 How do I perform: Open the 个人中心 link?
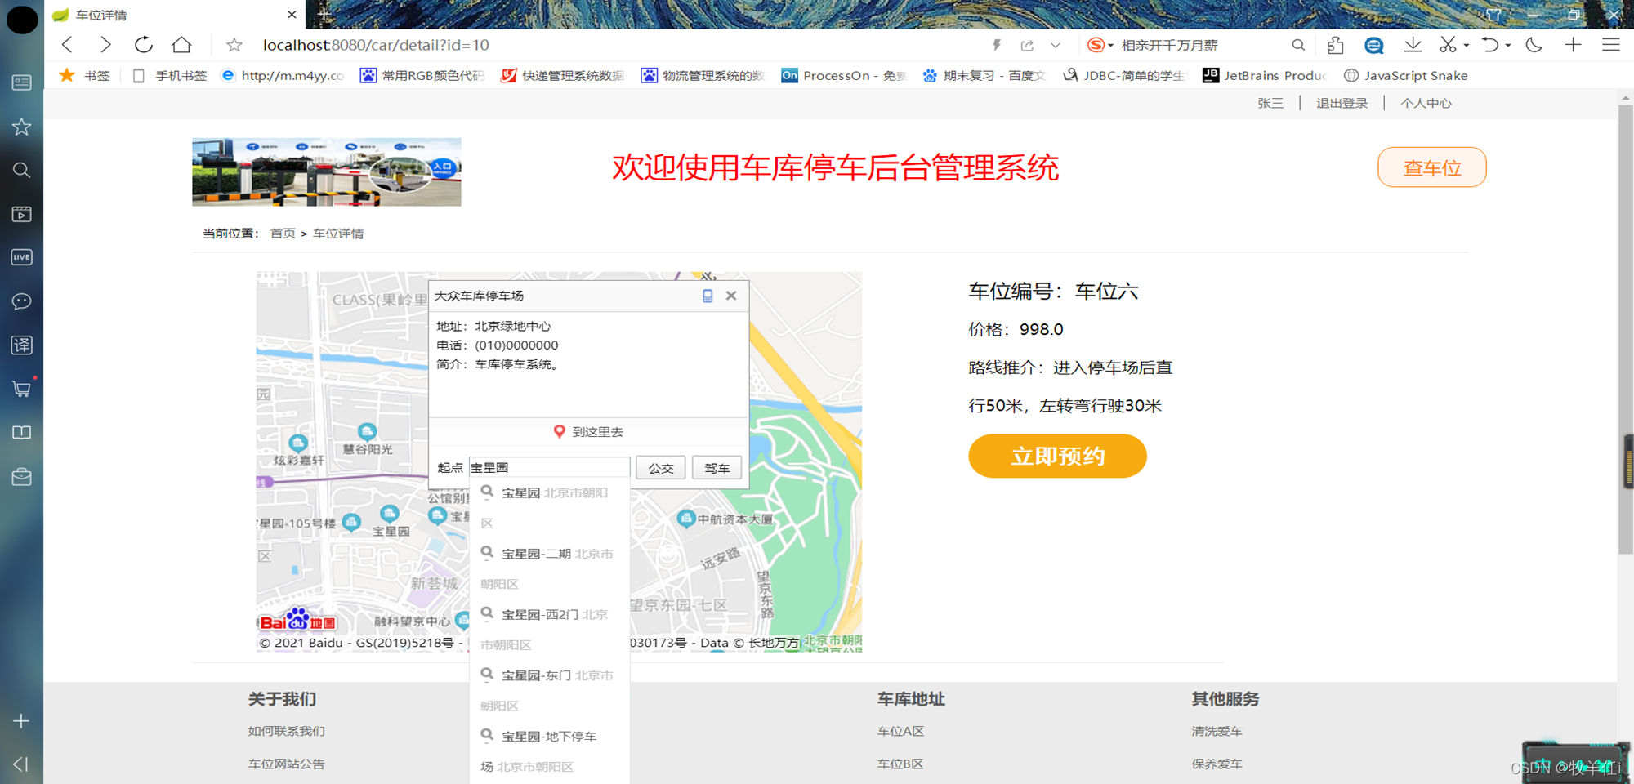(1426, 103)
